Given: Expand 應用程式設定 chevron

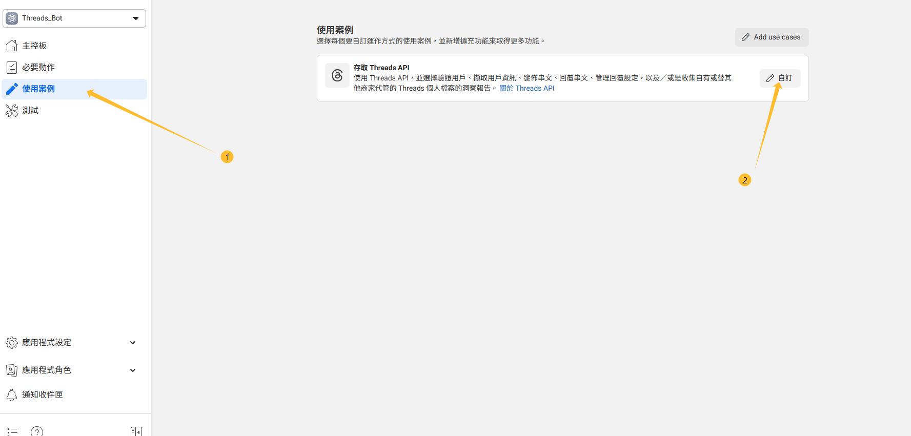Looking at the screenshot, I should pyautogui.click(x=133, y=343).
